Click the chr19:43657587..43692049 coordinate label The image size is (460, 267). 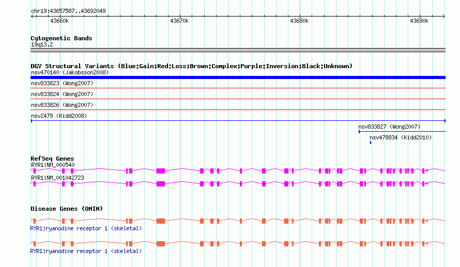[68, 11]
